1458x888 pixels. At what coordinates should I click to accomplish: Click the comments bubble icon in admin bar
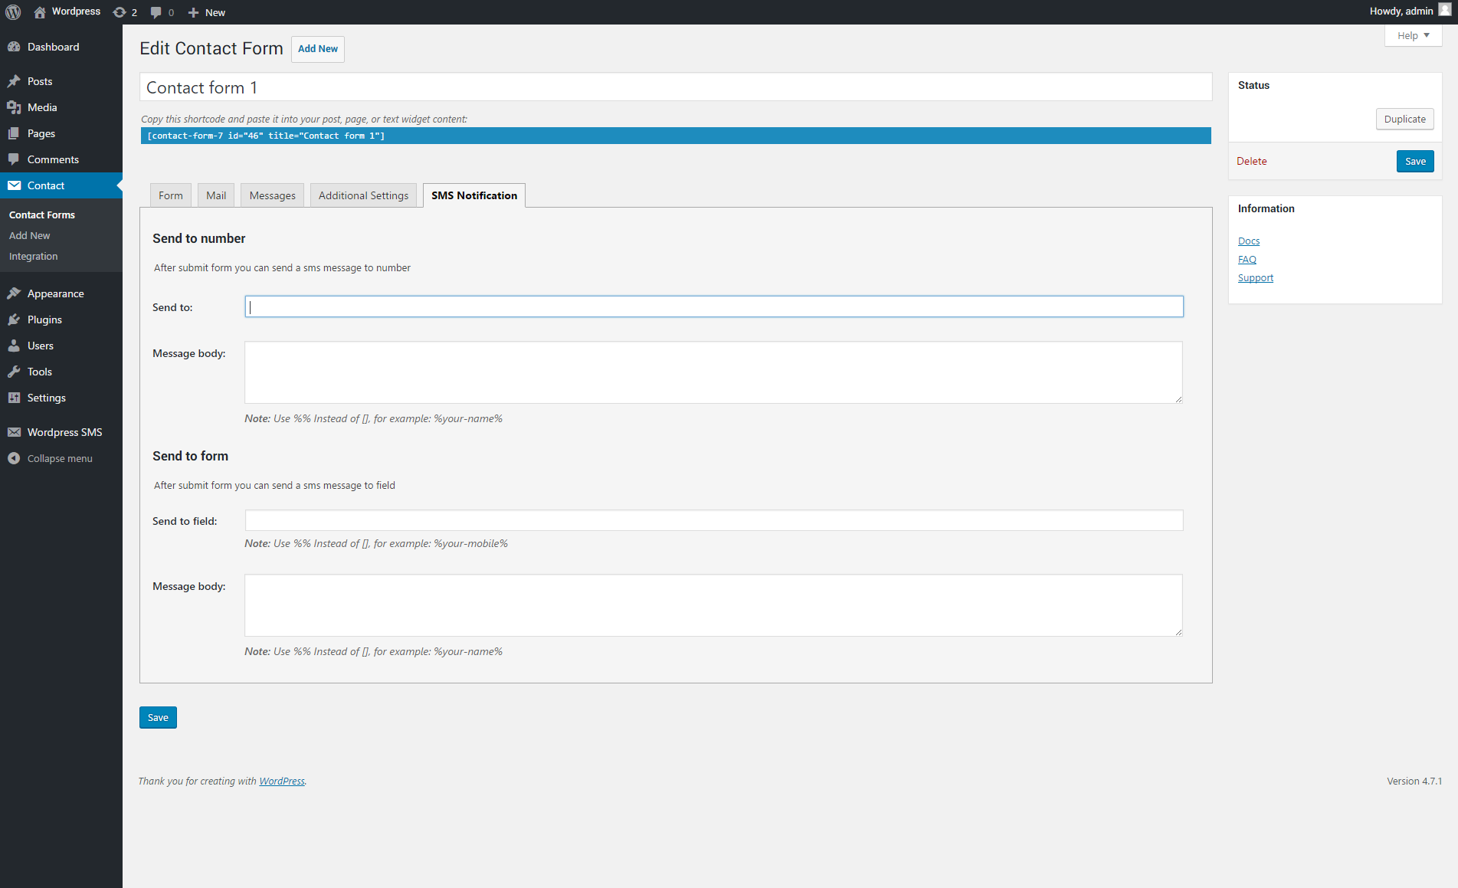(156, 12)
